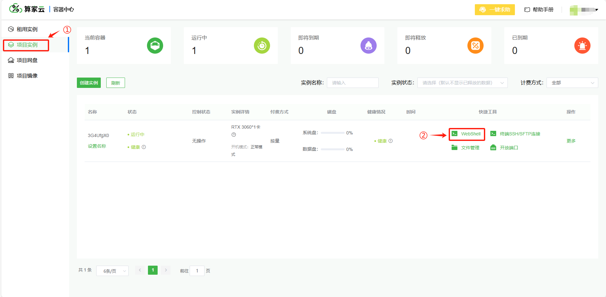Open 项目镜像 sidebar item
Image resolution: width=606 pixels, height=297 pixels.
(27, 76)
